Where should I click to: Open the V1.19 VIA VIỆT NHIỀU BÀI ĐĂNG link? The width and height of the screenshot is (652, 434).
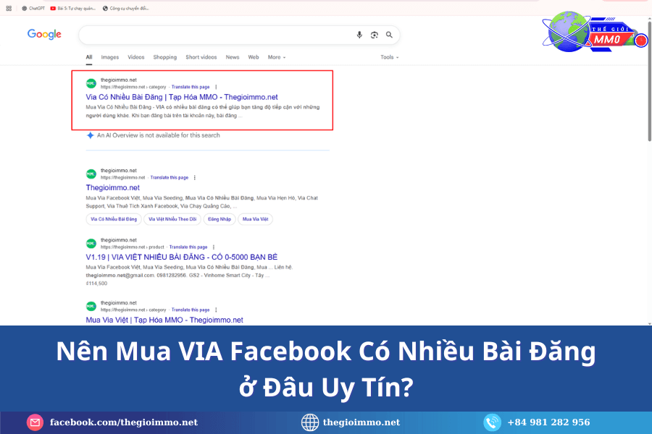[181, 258]
